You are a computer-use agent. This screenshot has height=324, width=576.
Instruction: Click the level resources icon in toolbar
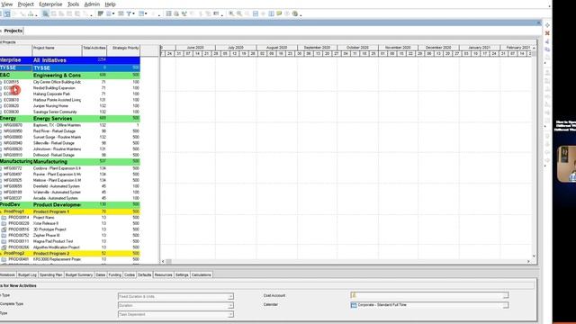(x=184, y=13)
